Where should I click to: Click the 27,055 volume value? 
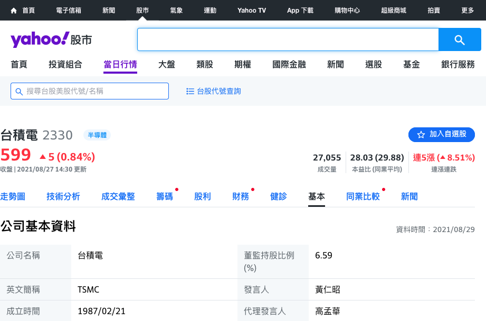click(327, 158)
